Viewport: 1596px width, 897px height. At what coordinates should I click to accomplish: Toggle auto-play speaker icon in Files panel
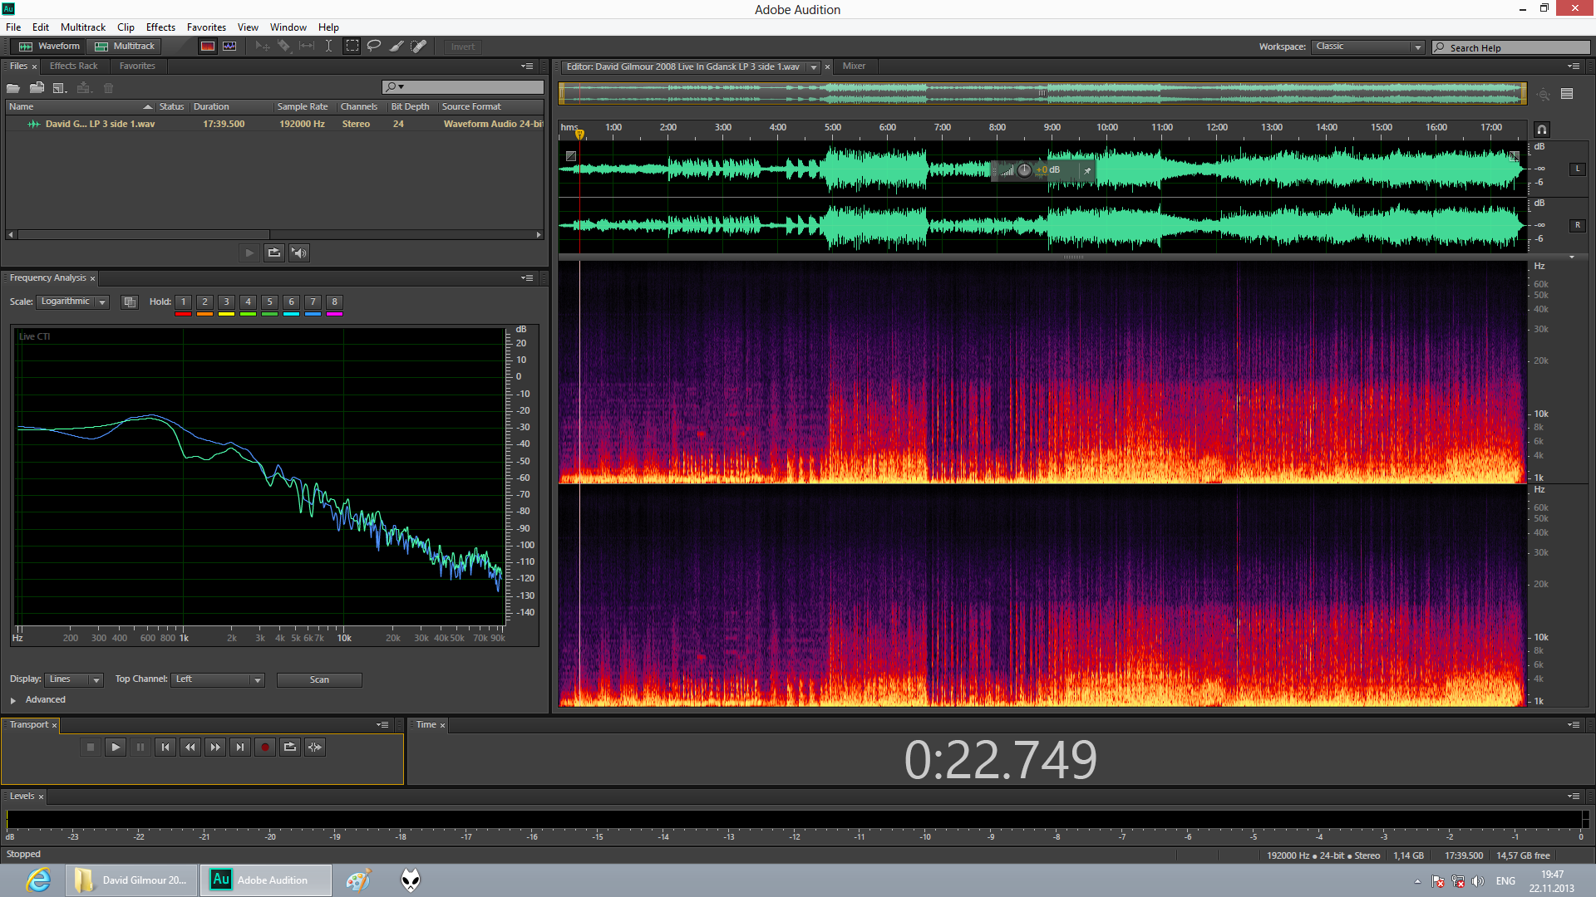(x=299, y=252)
